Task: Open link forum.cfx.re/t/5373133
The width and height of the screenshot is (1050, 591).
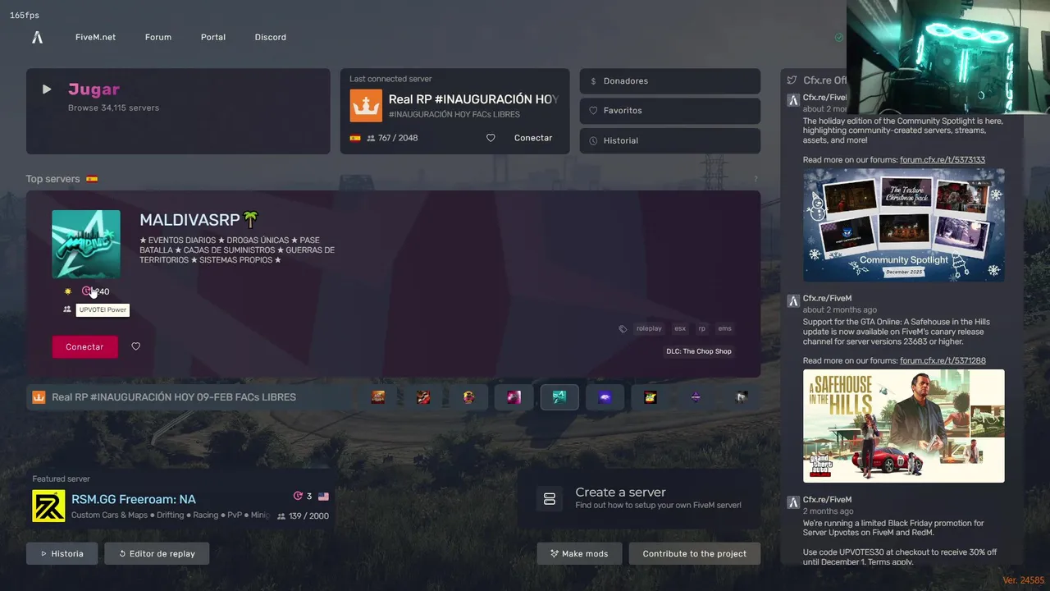Action: click(x=943, y=160)
